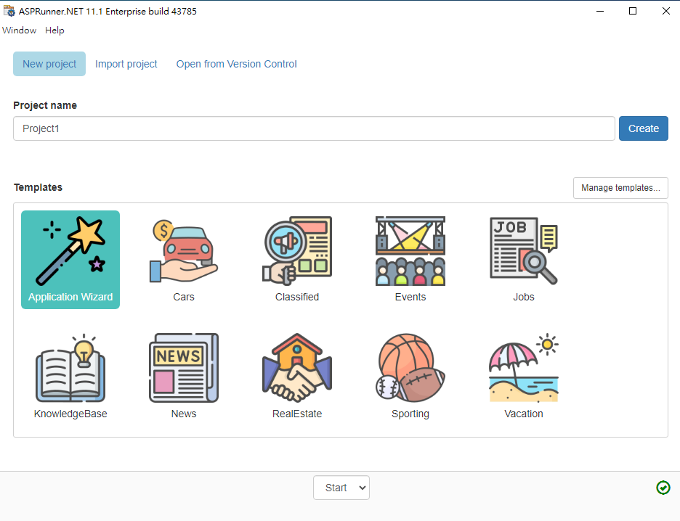Select the Application Wizard template icon
The width and height of the screenshot is (680, 521).
point(70,252)
